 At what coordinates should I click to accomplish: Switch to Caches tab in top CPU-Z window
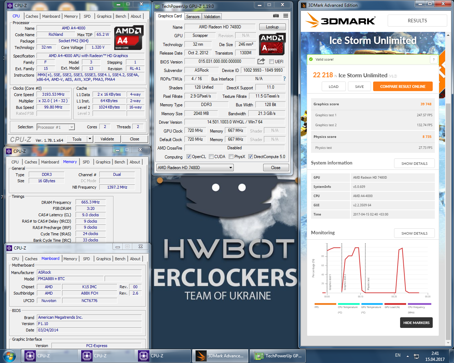point(32,16)
